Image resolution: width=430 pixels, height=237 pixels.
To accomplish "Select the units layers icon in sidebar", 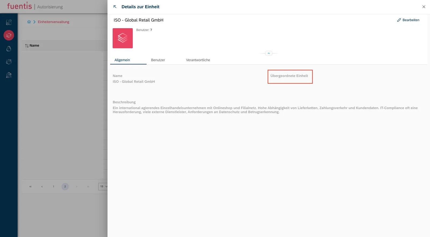I will pyautogui.click(x=9, y=35).
